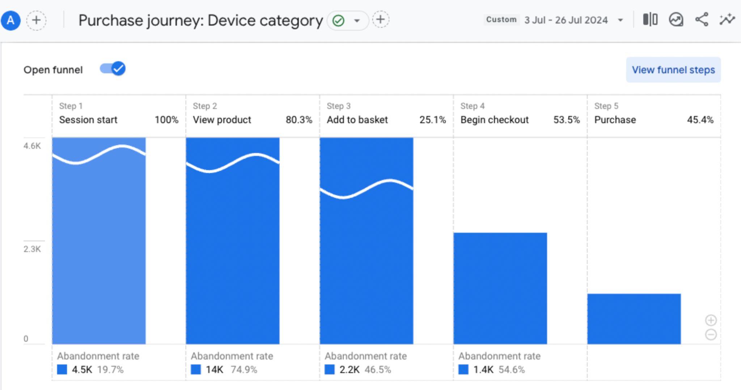Click the Begin checkout funnel bar
This screenshot has height=390, width=741.
[x=500, y=288]
